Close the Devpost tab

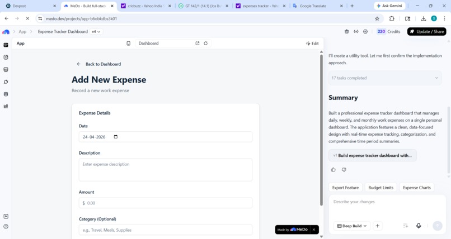click(54, 6)
